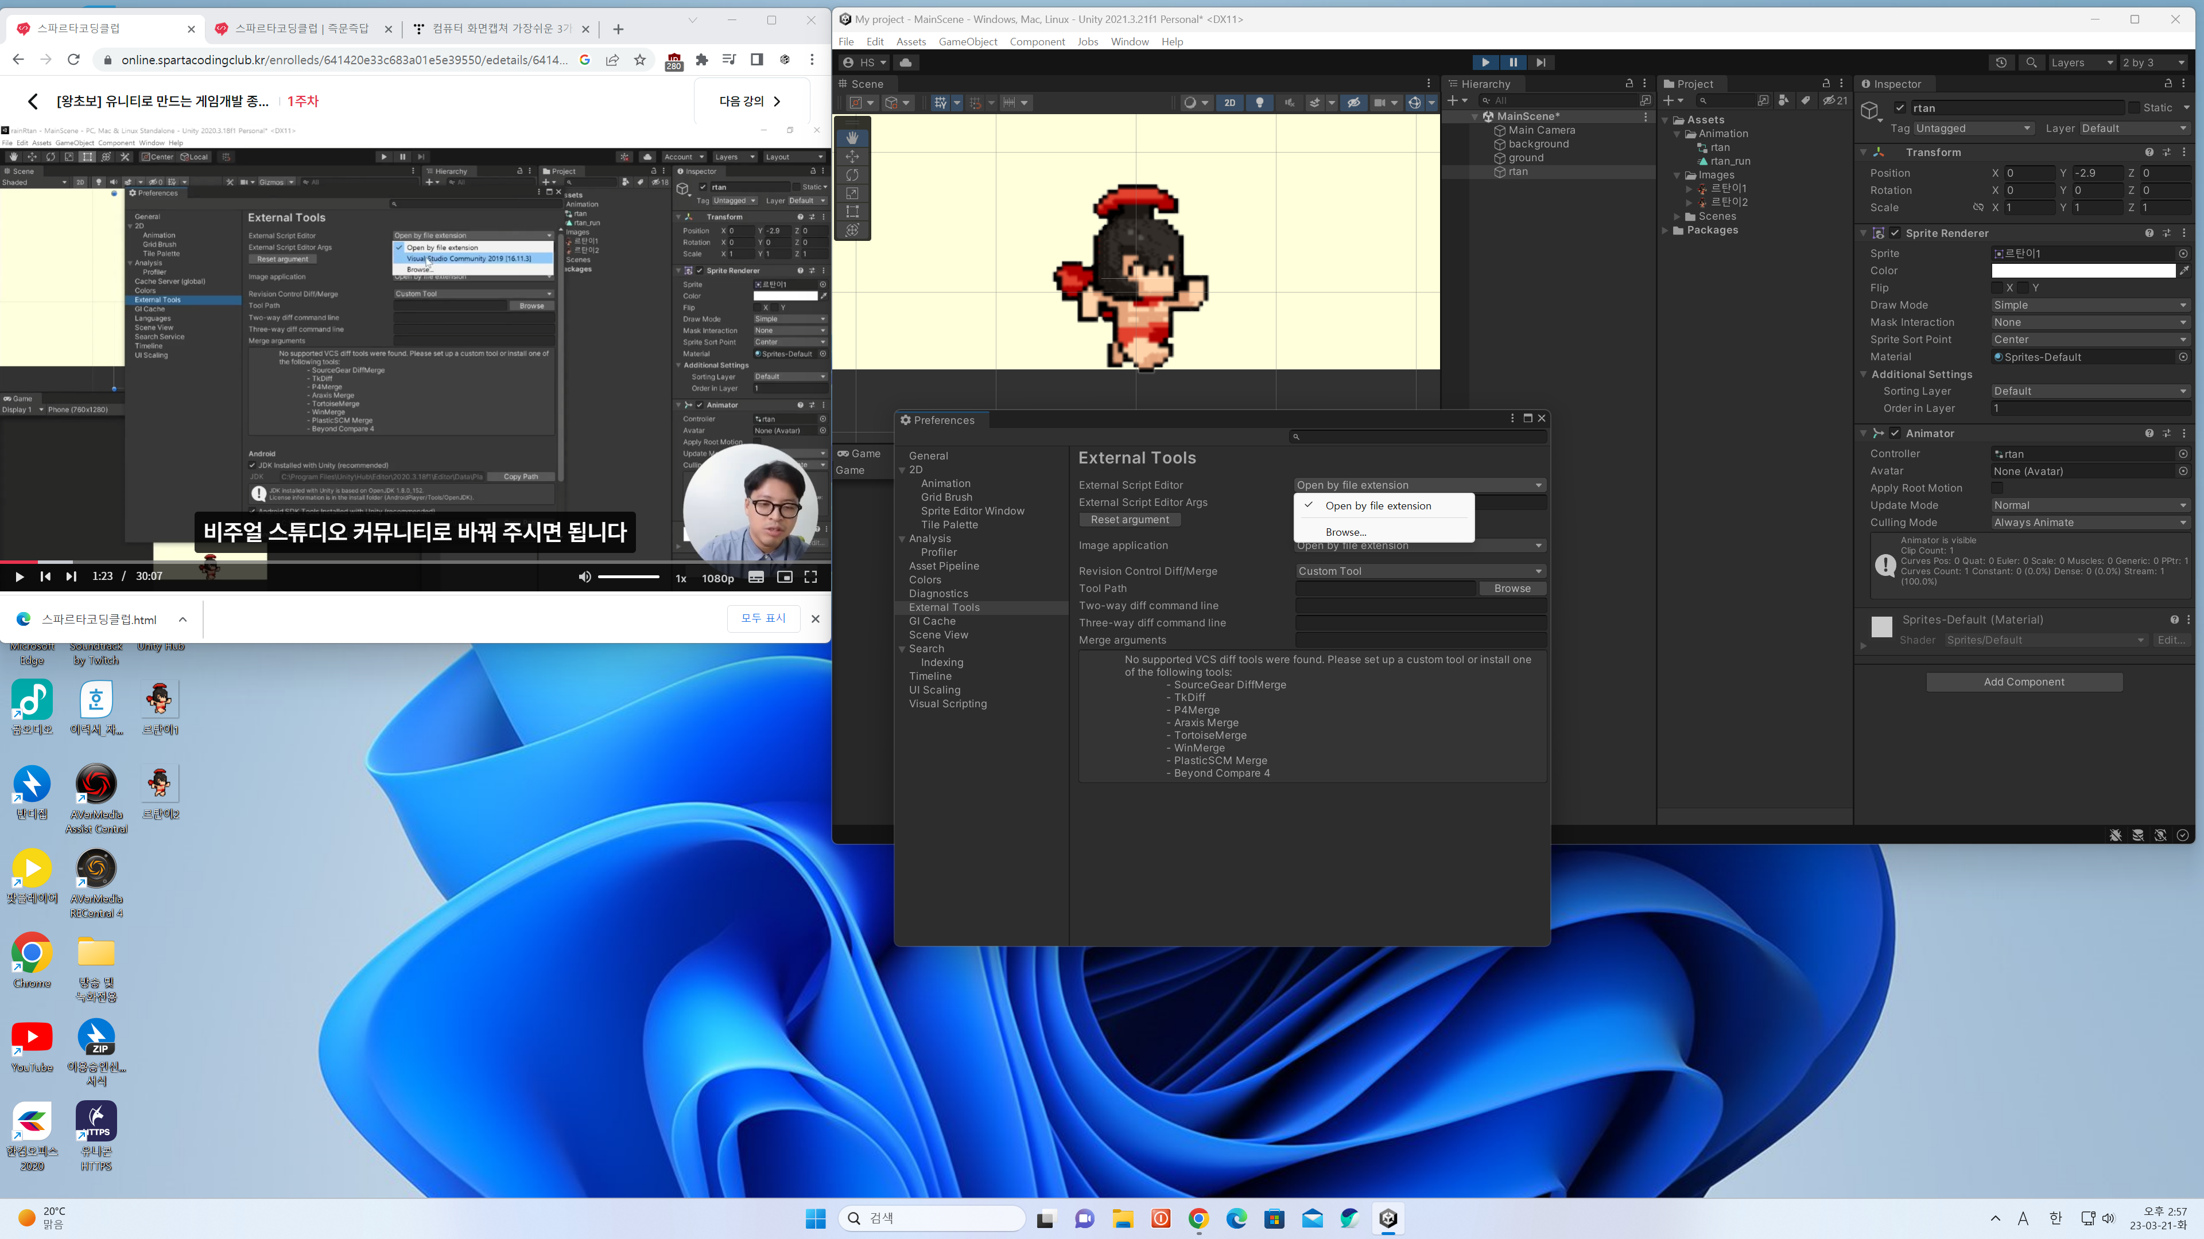Click the Unity Pause button
The width and height of the screenshot is (2204, 1239).
point(1513,63)
